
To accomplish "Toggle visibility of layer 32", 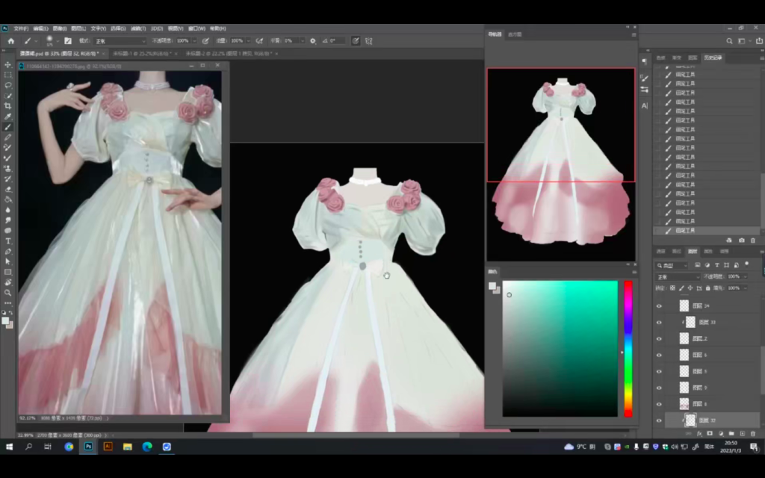I will [x=659, y=420].
